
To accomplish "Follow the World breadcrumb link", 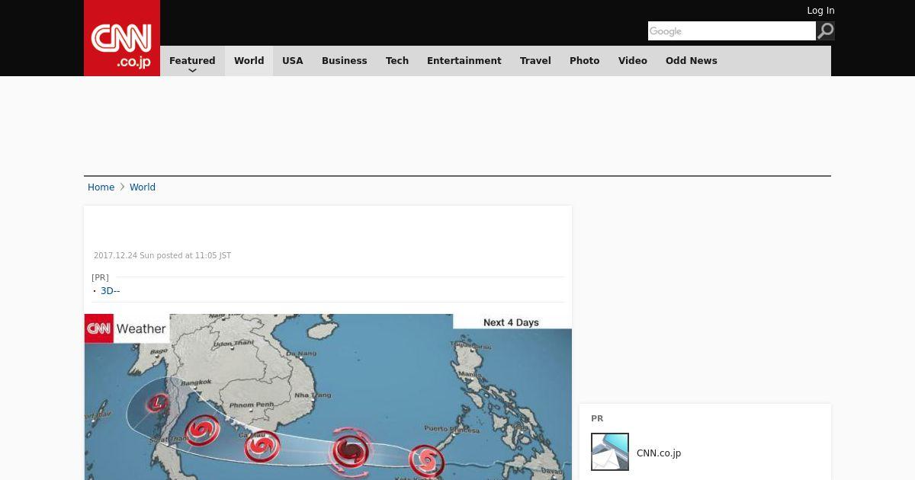I will 143,187.
